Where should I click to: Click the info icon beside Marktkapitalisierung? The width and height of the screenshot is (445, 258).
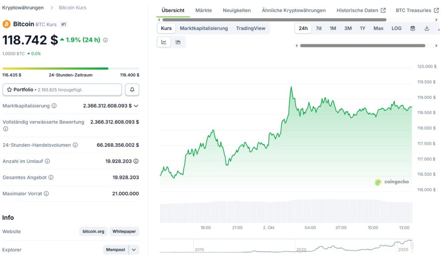54,106
